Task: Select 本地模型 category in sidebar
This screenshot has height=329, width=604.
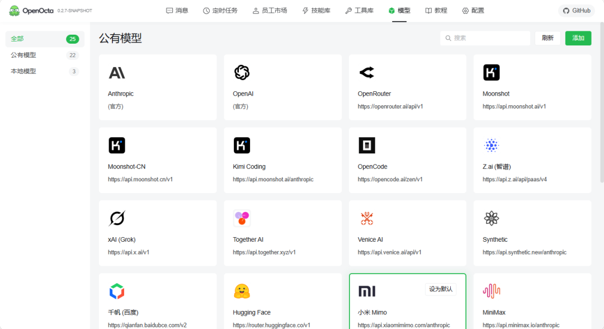Action: pos(45,71)
